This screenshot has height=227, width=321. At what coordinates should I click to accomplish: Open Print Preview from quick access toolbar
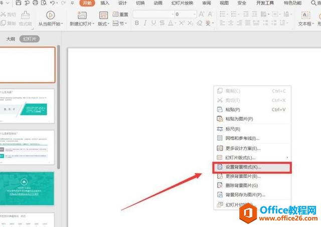(44, 3)
